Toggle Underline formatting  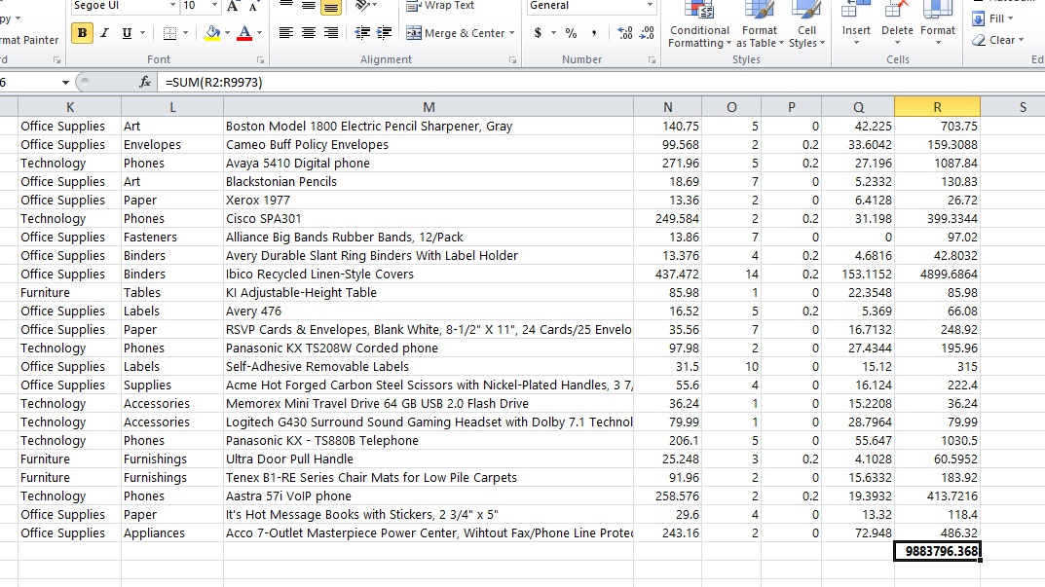[x=127, y=33]
